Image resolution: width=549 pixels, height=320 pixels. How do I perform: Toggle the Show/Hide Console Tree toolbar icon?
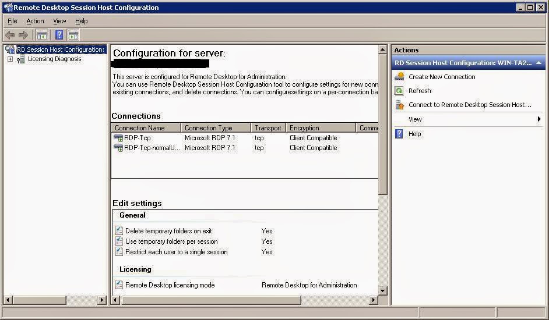click(x=41, y=35)
